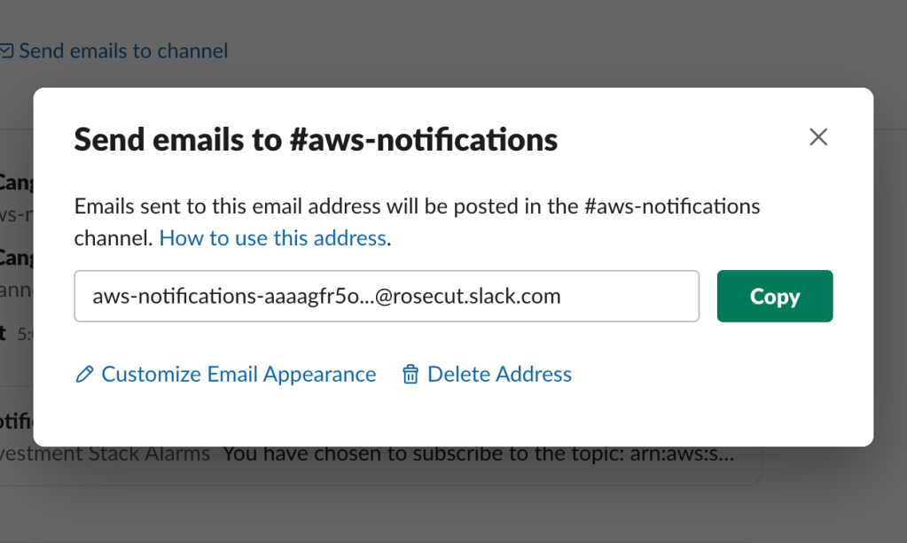Click the message You have chosen to subscribe
Image resolution: width=907 pixels, height=543 pixels.
pos(479,454)
